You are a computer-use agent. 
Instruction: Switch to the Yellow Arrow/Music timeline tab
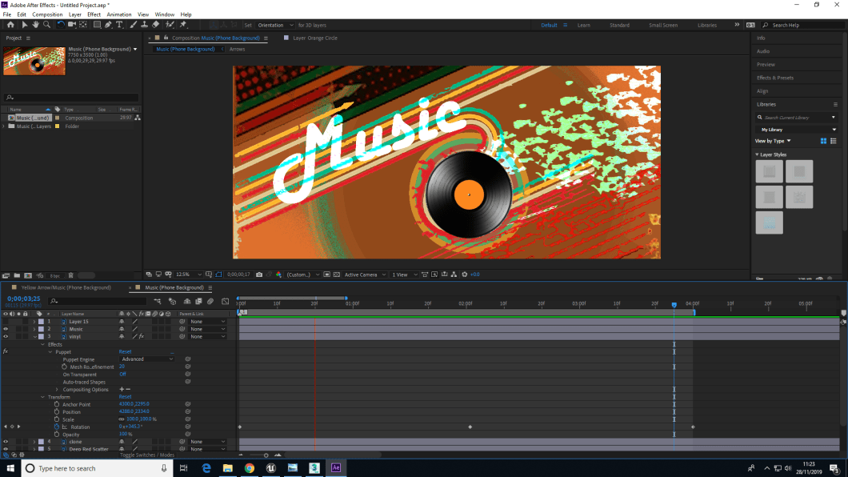click(64, 287)
